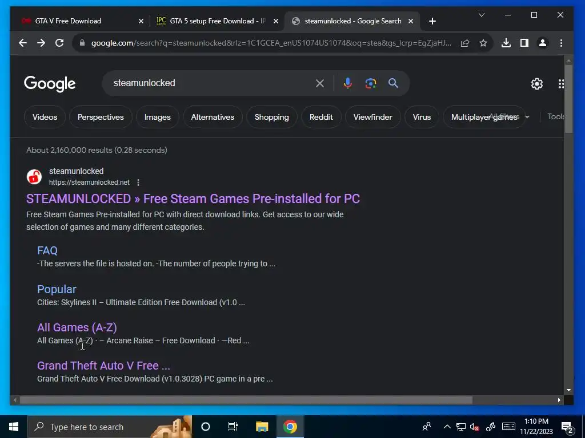Open Chrome side panel
This screenshot has width=585, height=438.
tap(524, 43)
